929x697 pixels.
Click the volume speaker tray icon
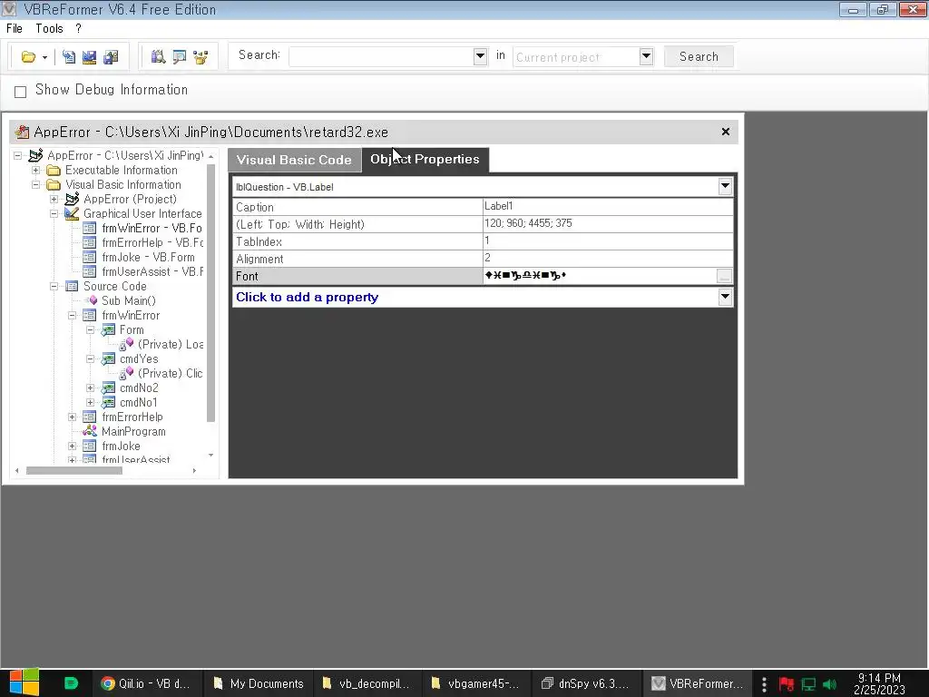point(830,684)
